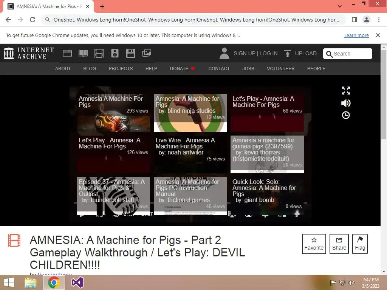The height and width of the screenshot is (290, 387).
Task: Focus the Internet Archive Search field
Action: pyautogui.click(x=348, y=54)
